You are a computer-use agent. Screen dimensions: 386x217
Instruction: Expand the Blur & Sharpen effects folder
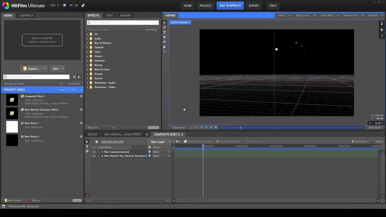pos(87,43)
